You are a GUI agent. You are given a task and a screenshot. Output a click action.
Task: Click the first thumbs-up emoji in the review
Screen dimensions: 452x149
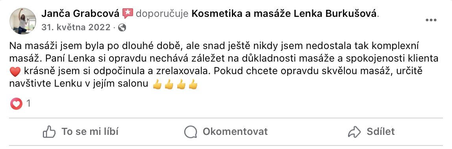pos(157,85)
